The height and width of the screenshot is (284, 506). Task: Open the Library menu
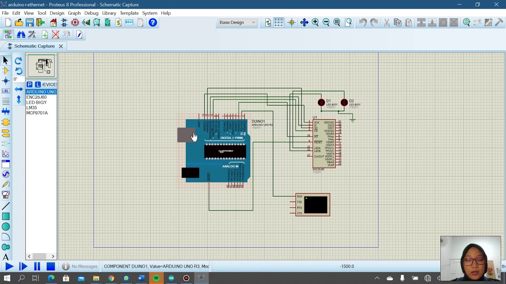tap(109, 13)
